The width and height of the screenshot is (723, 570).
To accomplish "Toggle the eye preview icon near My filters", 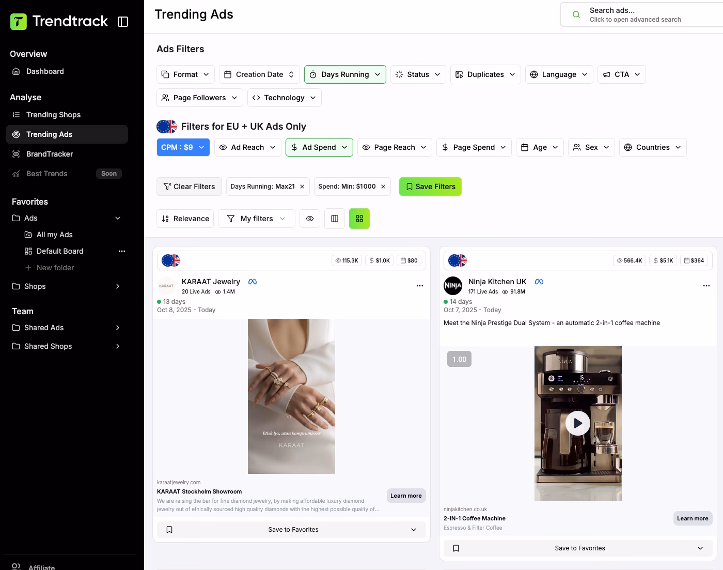I will [309, 218].
